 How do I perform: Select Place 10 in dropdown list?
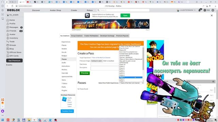coord(131,65)
